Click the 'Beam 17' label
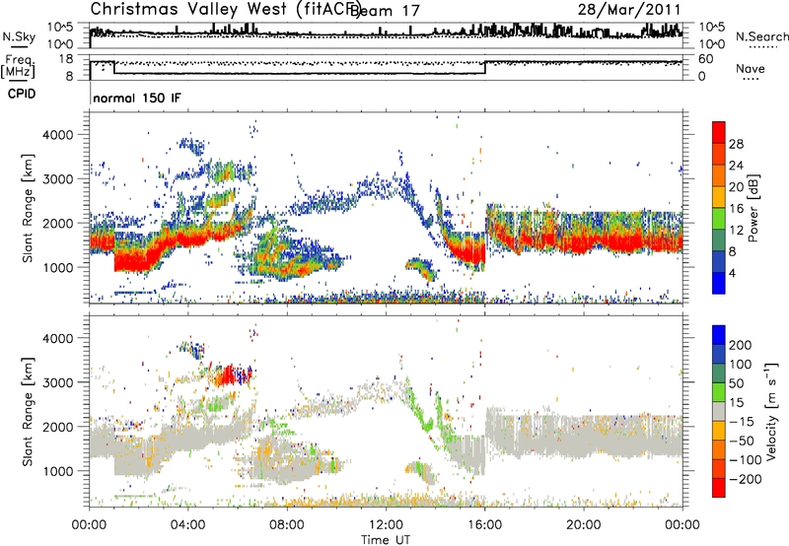This screenshot has height=546, width=789. point(386,11)
